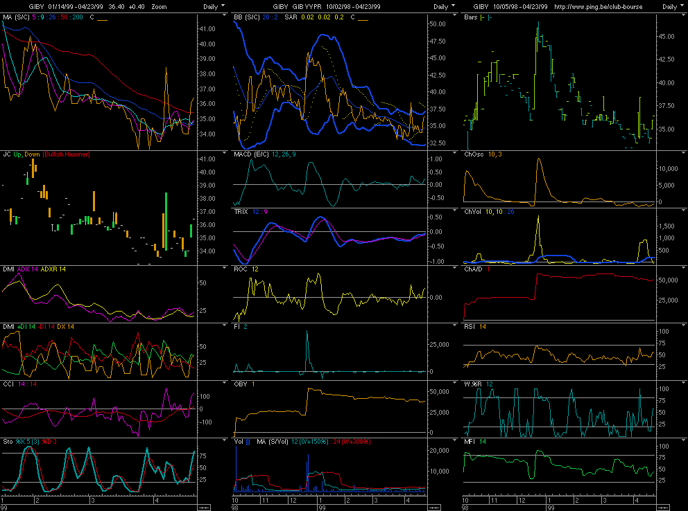Screen dimensions: 688x511
Task: Click the RSI 14 indicator label
Action: (475, 327)
